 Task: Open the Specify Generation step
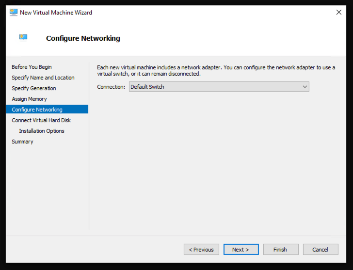point(34,88)
